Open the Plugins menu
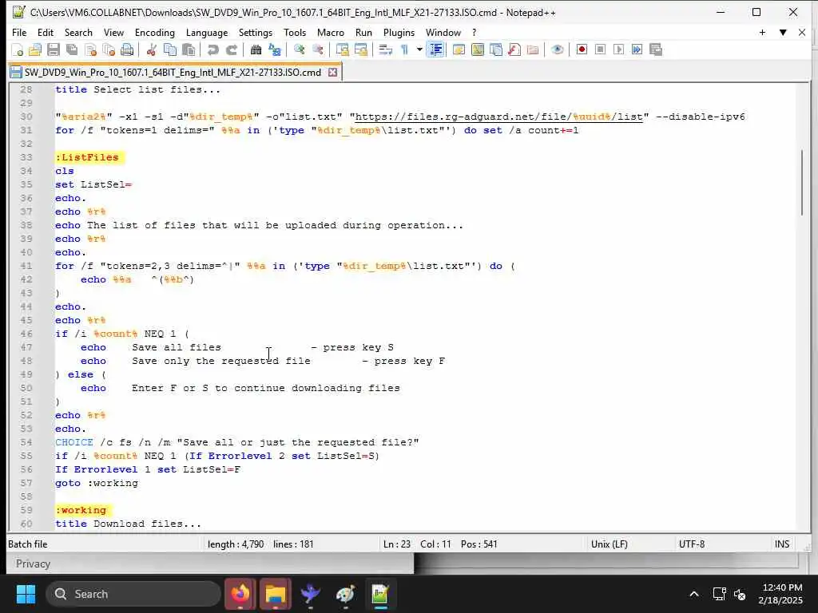Viewport: 818px width, 613px height. 399,32
